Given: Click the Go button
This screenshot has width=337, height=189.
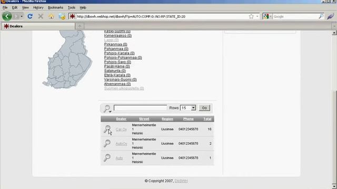Looking at the screenshot, I should (x=204, y=108).
